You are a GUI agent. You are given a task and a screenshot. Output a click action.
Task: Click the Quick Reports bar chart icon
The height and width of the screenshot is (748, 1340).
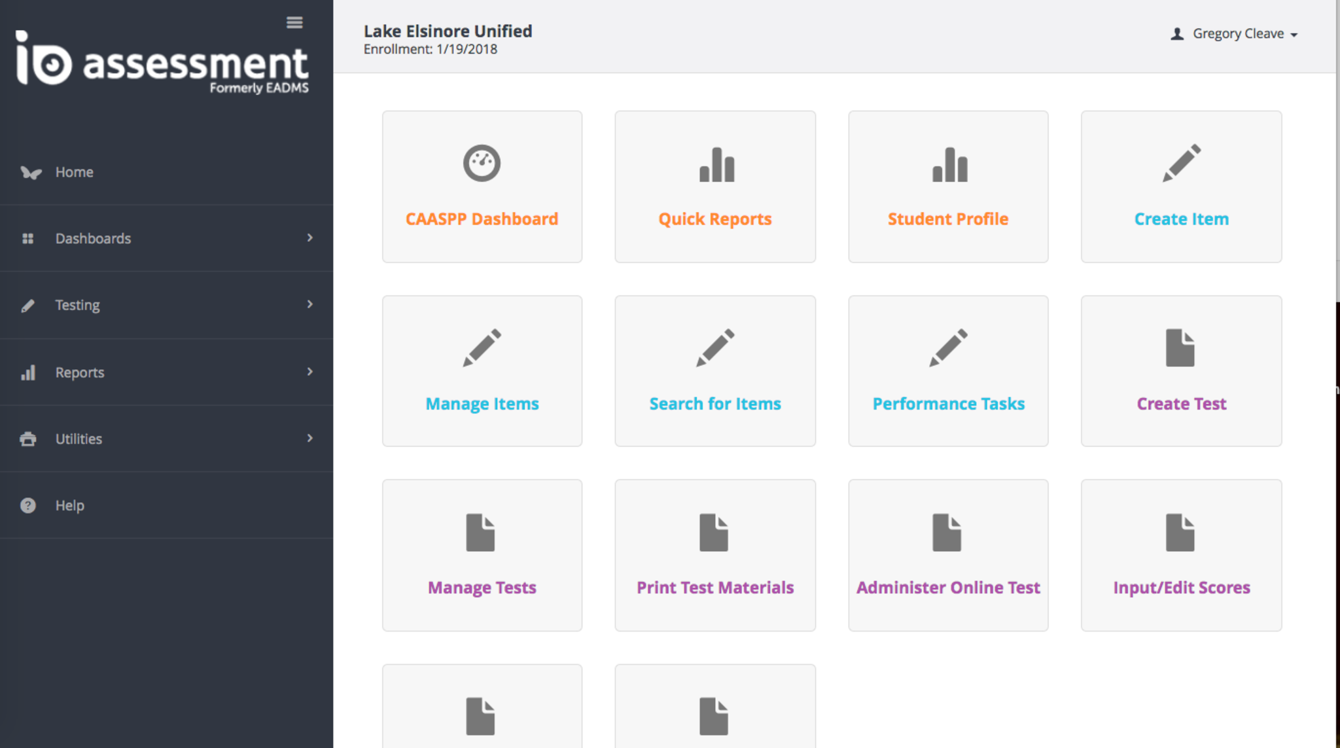click(x=716, y=165)
